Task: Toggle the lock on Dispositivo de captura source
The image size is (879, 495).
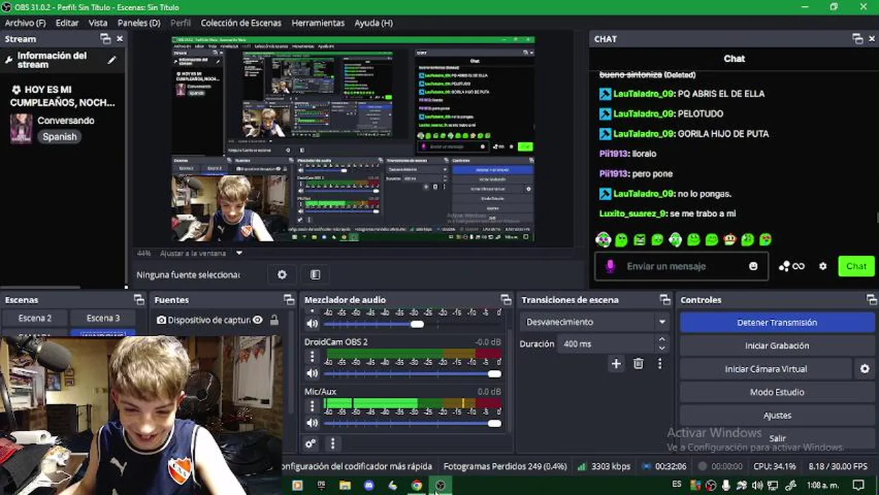Action: tap(274, 320)
